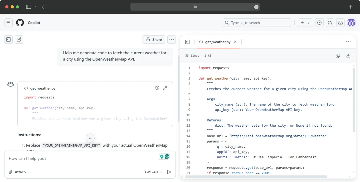The width and height of the screenshot is (360, 182).
Task: Open the GPT-4.1 model dropdown
Action: [153, 172]
